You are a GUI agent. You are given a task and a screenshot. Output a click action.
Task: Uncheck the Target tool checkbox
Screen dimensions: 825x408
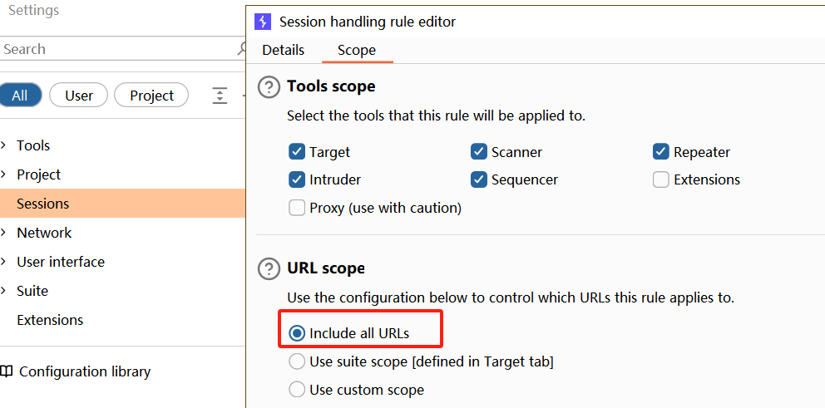click(297, 152)
